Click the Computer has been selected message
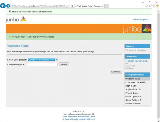Viewport: 160px width, 122px height. pos(33,37)
